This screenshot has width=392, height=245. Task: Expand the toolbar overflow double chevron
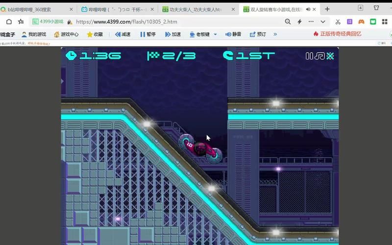(275, 34)
